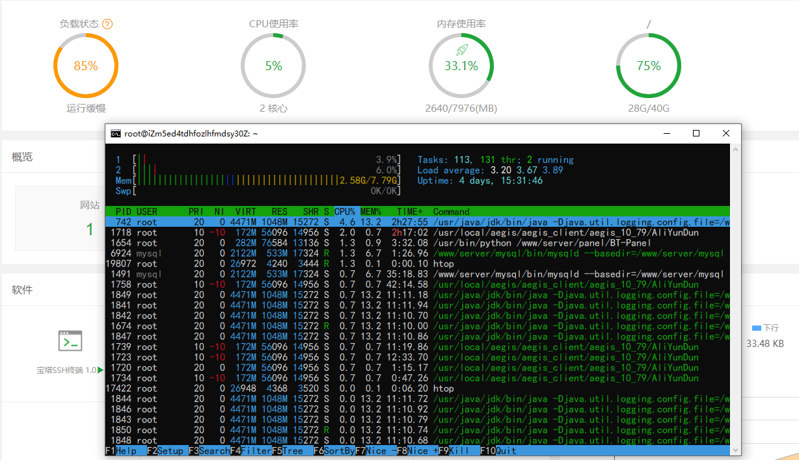Viewport: 799px width, 460px height.
Task: Click F4 Filter in htop footer
Action: 251,451
